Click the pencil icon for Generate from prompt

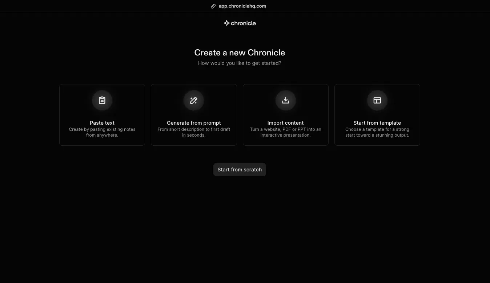pyautogui.click(x=194, y=100)
